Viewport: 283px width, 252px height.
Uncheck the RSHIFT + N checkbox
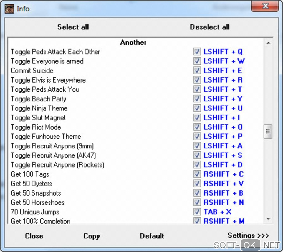pyautogui.click(x=197, y=202)
